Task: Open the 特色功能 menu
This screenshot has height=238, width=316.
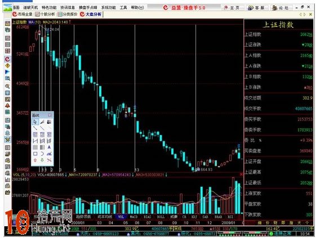Action: click(x=49, y=8)
